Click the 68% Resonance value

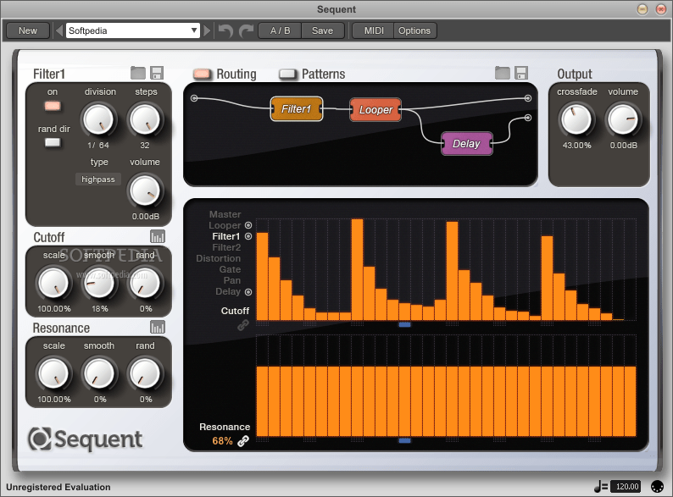[222, 441]
